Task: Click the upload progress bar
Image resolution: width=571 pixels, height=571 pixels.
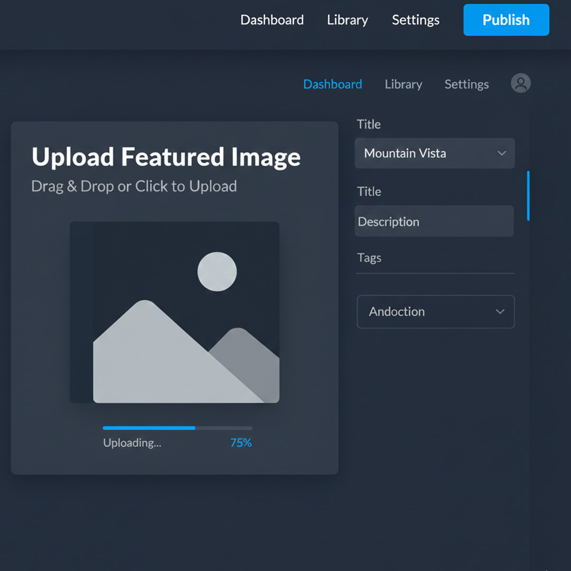Action: pos(177,428)
